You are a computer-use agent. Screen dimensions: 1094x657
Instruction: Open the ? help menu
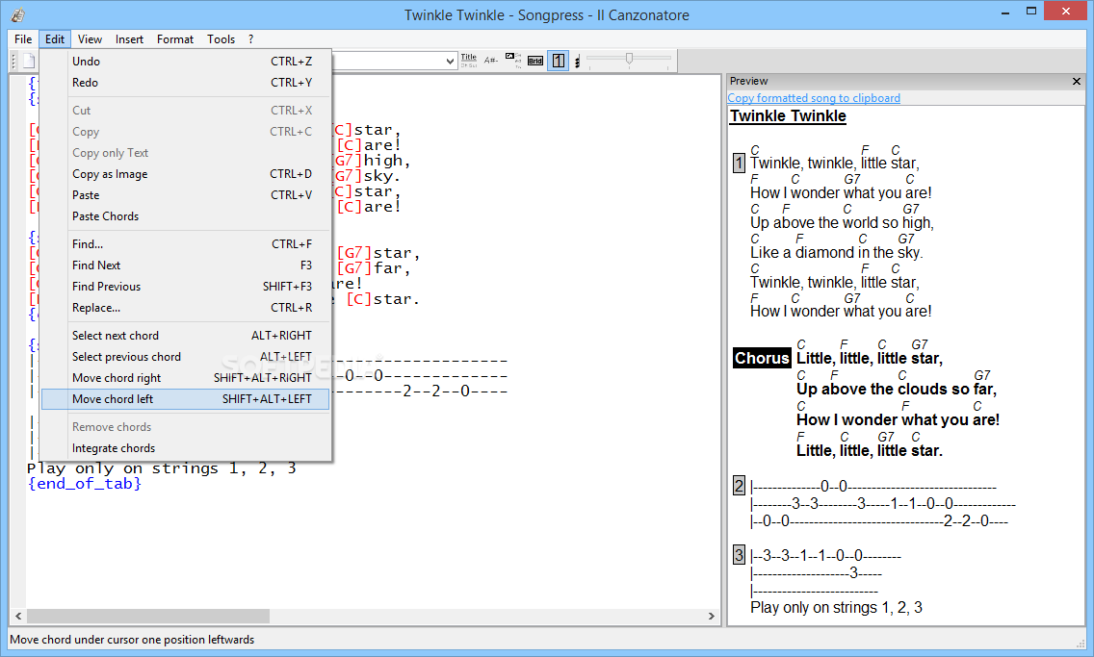pyautogui.click(x=250, y=39)
